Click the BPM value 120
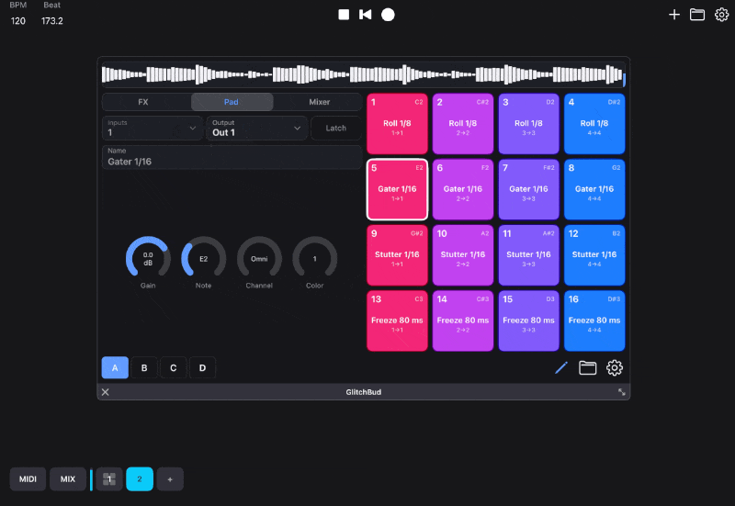This screenshot has height=506, width=735. point(18,21)
